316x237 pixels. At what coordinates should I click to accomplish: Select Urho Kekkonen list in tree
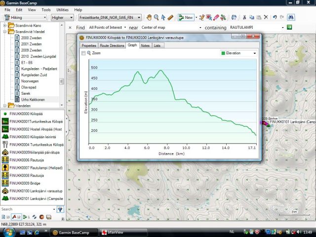click(x=33, y=99)
